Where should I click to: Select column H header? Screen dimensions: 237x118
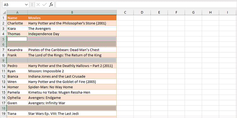(x=210, y=13)
